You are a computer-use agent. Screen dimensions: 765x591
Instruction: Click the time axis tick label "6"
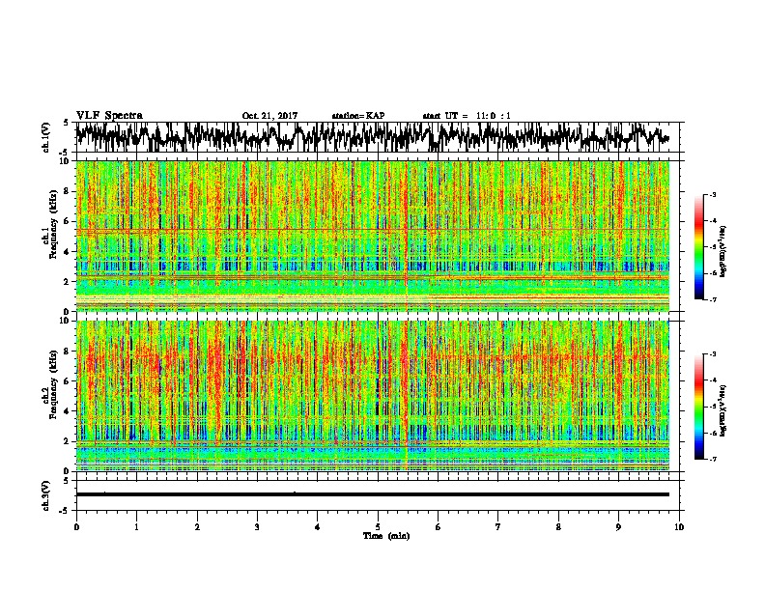tap(438, 527)
